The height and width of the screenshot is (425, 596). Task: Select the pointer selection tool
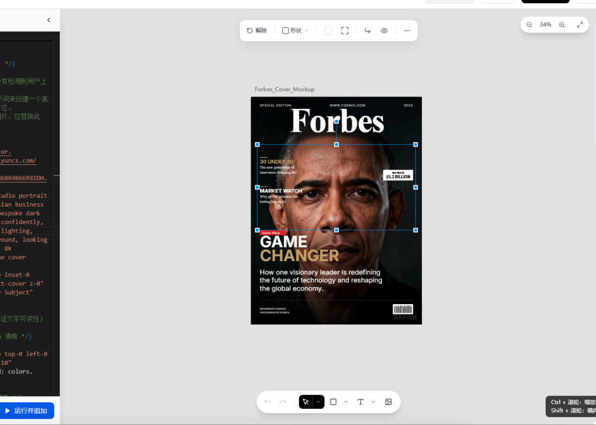click(x=306, y=402)
